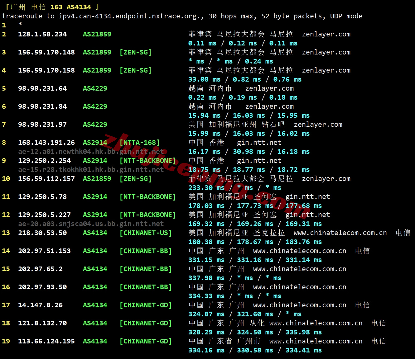Viewport: 415px width, 359px height.
Task: Select the 334.33 ms latency value
Action: [x=206, y=296]
